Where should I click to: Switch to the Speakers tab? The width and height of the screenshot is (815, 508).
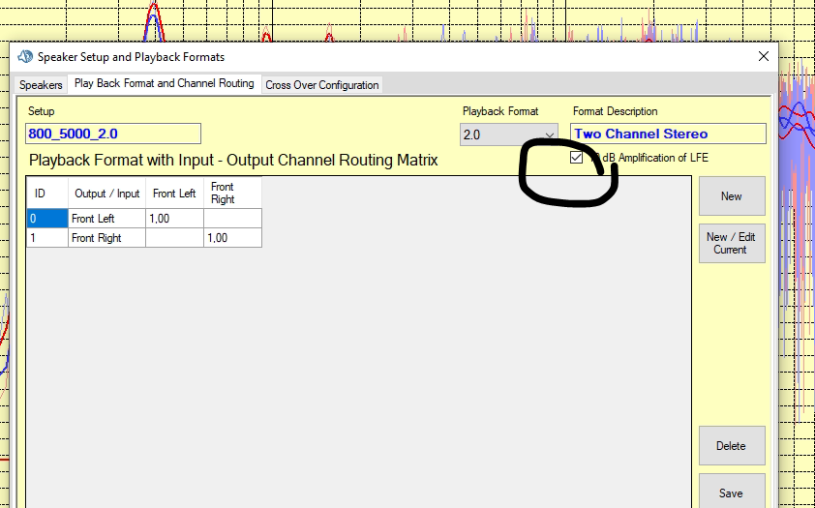click(x=41, y=85)
